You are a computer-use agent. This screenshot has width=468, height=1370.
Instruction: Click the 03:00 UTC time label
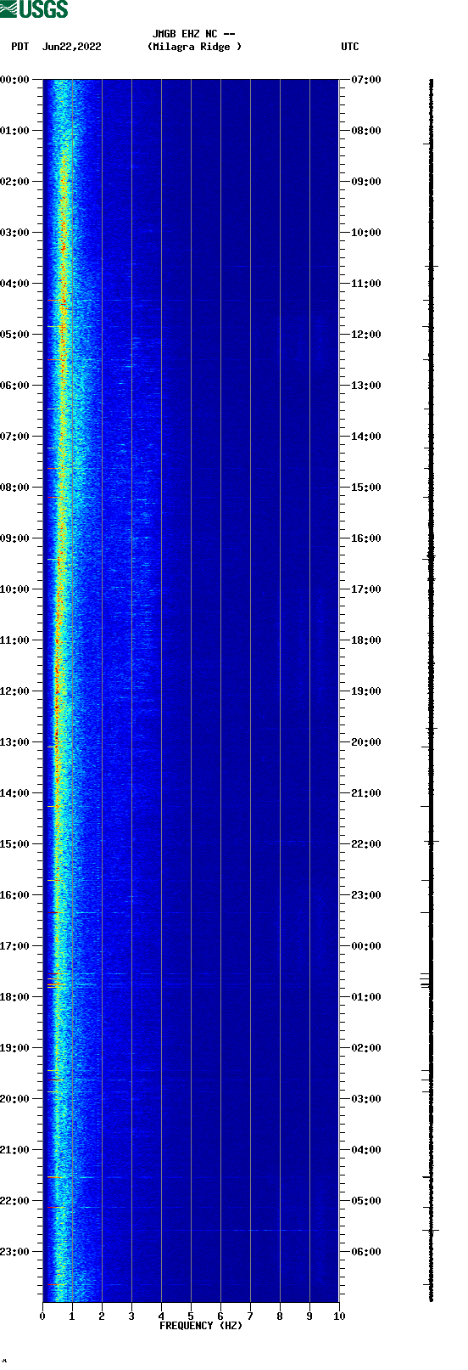tap(366, 1099)
